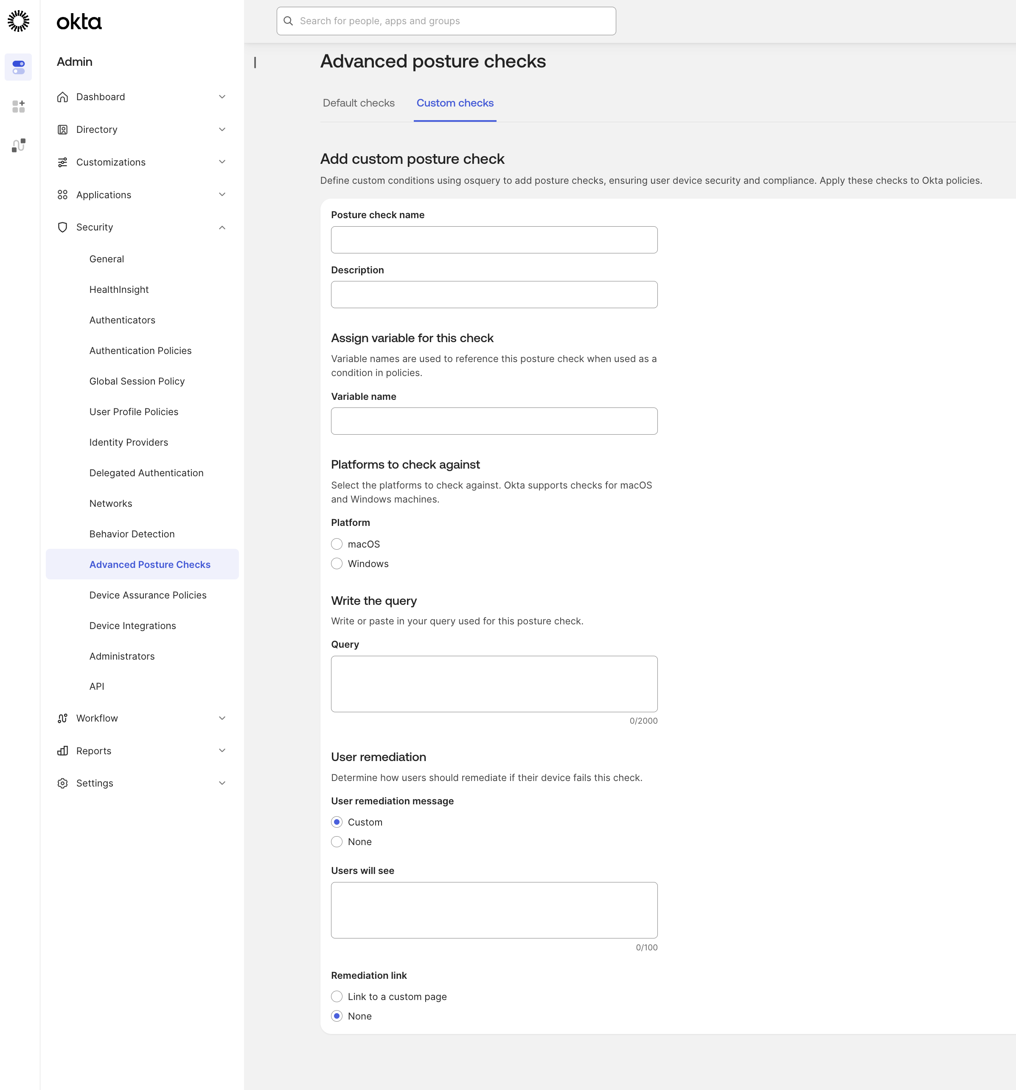Viewport: 1016px width, 1090px height.
Task: Choose None for user remediation message
Action: (x=337, y=842)
